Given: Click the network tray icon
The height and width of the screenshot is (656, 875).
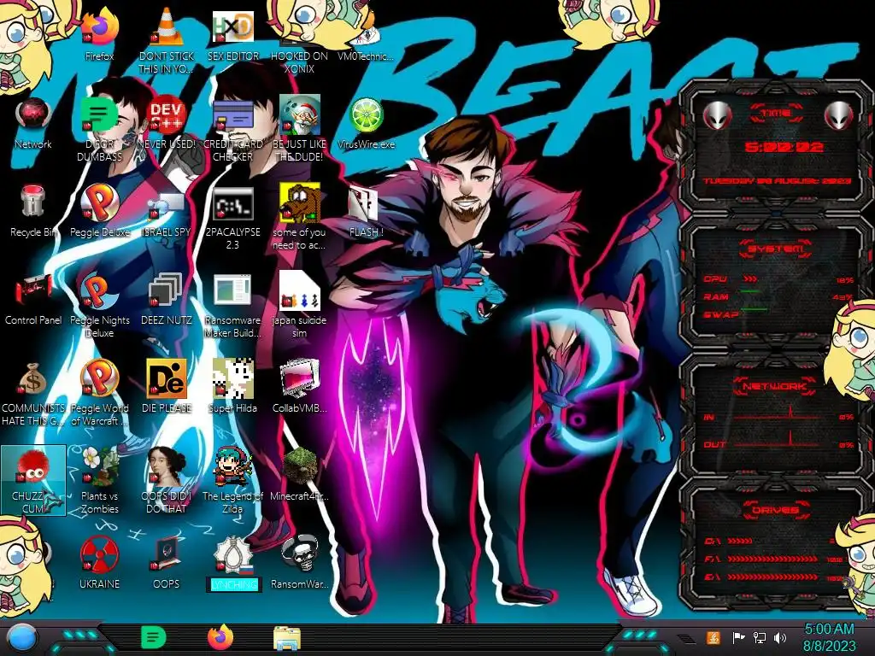Looking at the screenshot, I should point(760,637).
